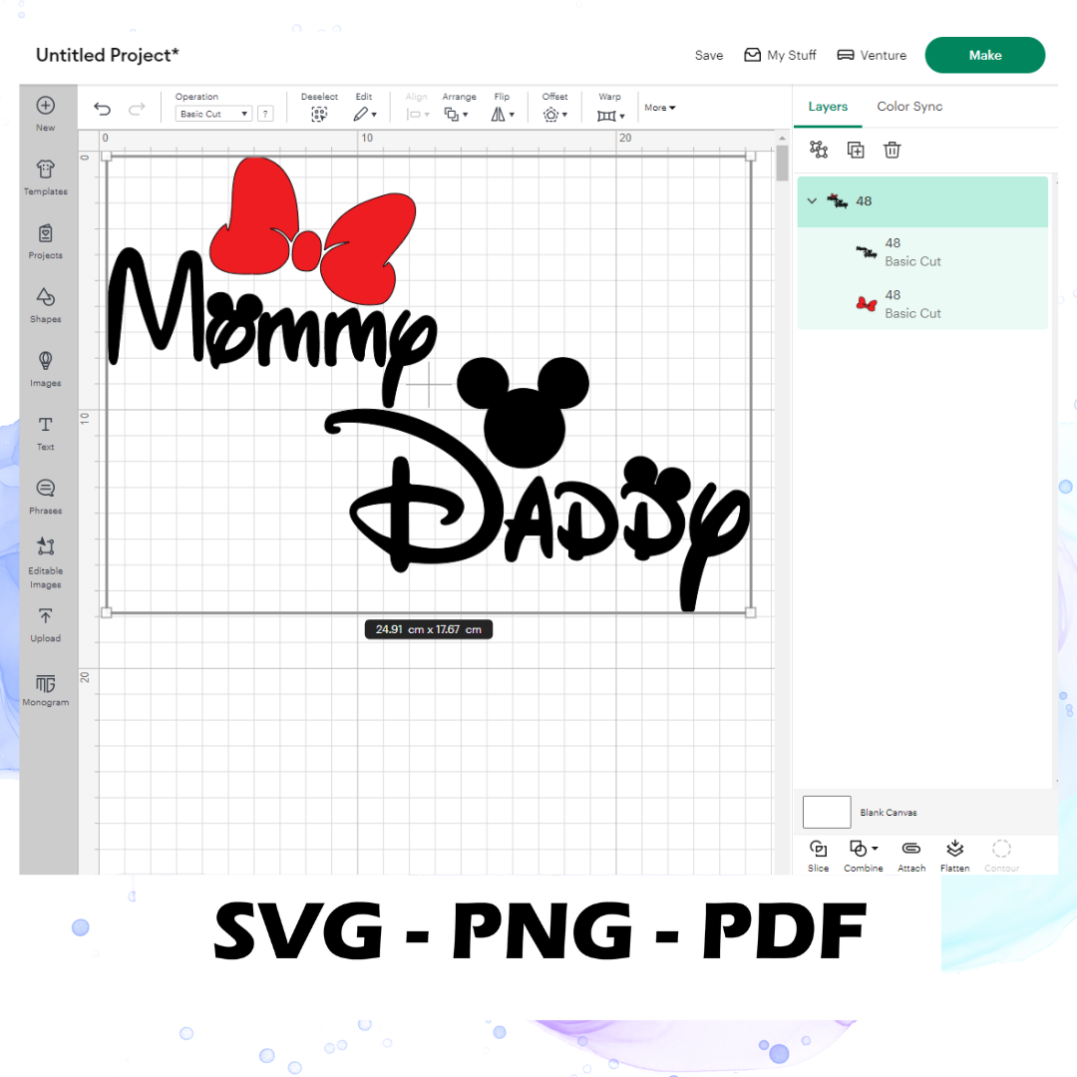Click the Mickey head shape on canvas

pyautogui.click(x=524, y=412)
